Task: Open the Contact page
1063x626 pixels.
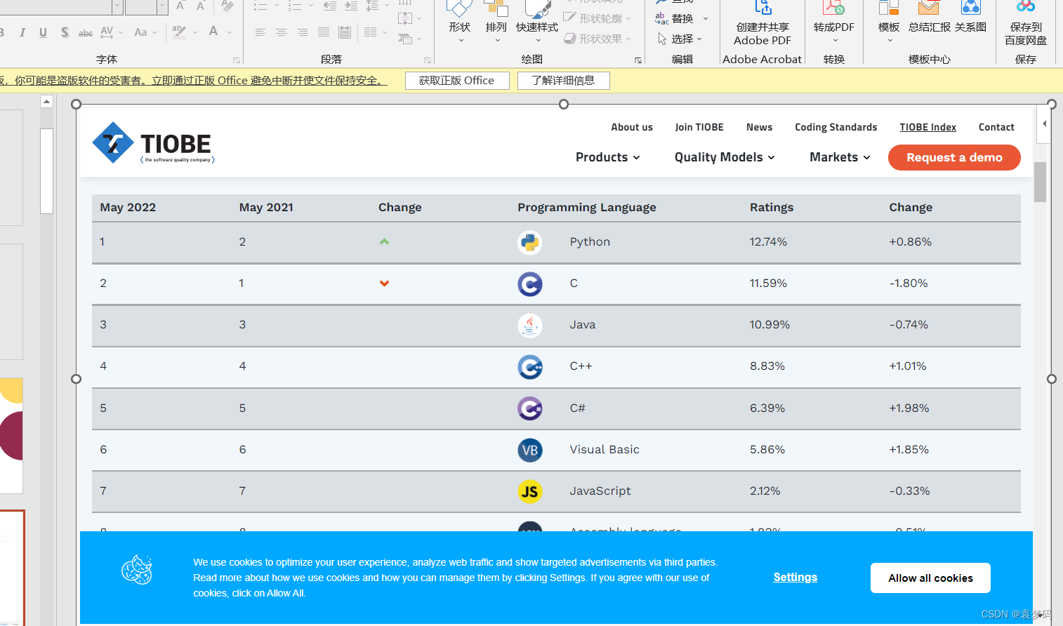Action: (996, 127)
